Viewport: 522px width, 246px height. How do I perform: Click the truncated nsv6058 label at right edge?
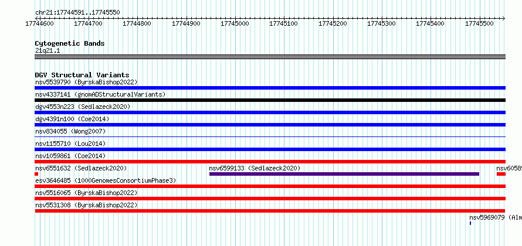point(509,168)
